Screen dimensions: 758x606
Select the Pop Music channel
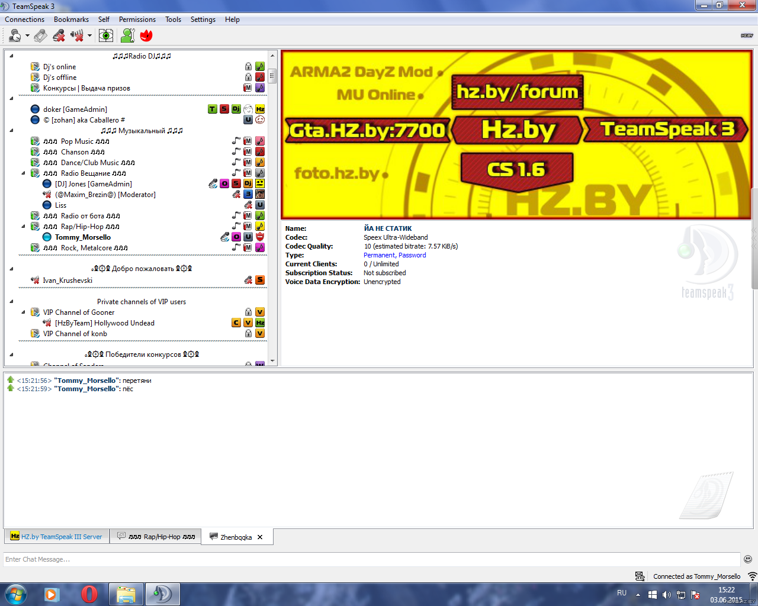[x=76, y=141]
